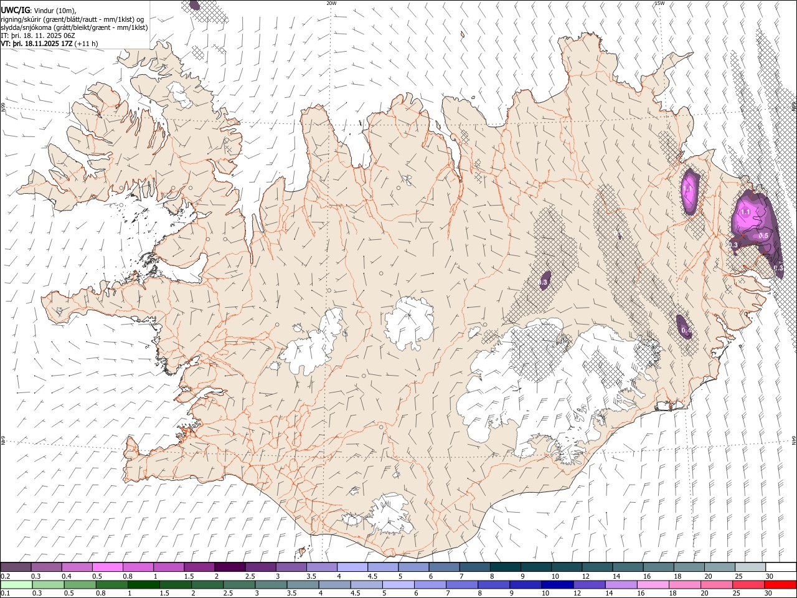Choose the 10 deep blue swatch in bottom scale
This screenshot has width=797, height=598.
tap(557, 584)
